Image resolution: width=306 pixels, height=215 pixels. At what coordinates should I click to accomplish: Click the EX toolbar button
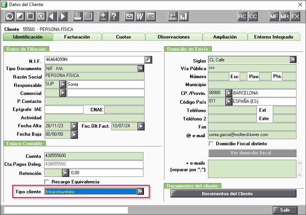coord(295,16)
